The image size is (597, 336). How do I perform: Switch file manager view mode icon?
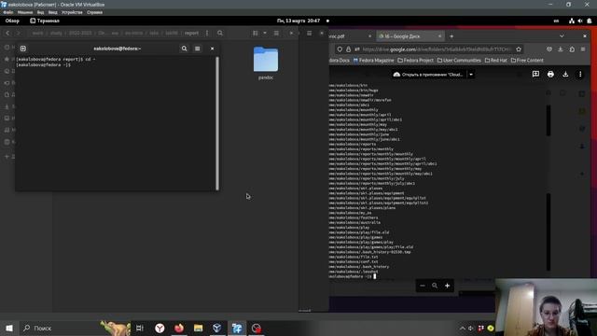click(x=256, y=34)
